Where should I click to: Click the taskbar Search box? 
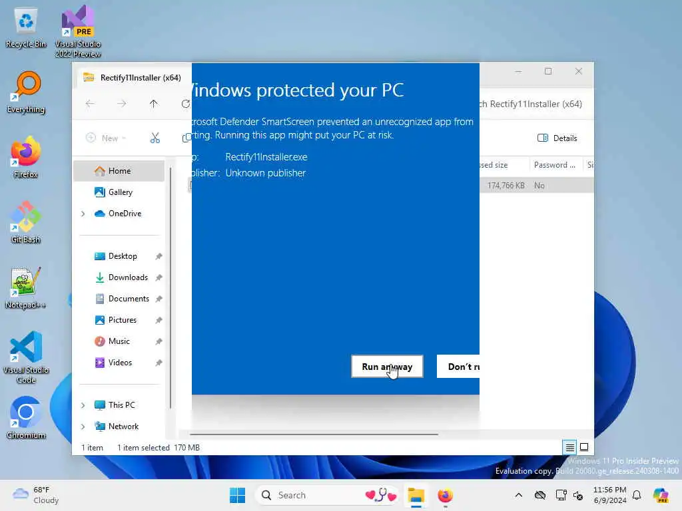click(328, 495)
